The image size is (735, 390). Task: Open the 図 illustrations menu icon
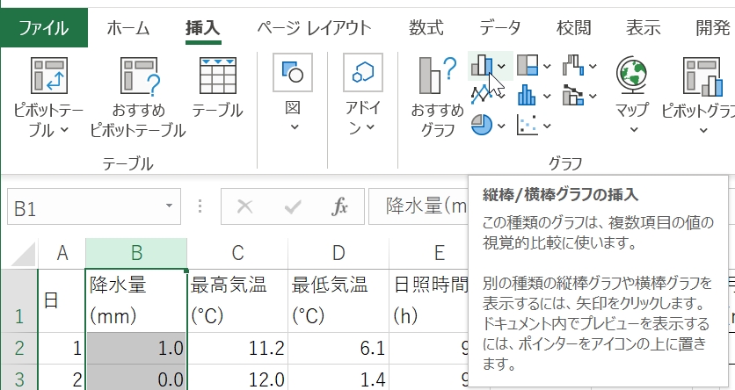point(293,73)
